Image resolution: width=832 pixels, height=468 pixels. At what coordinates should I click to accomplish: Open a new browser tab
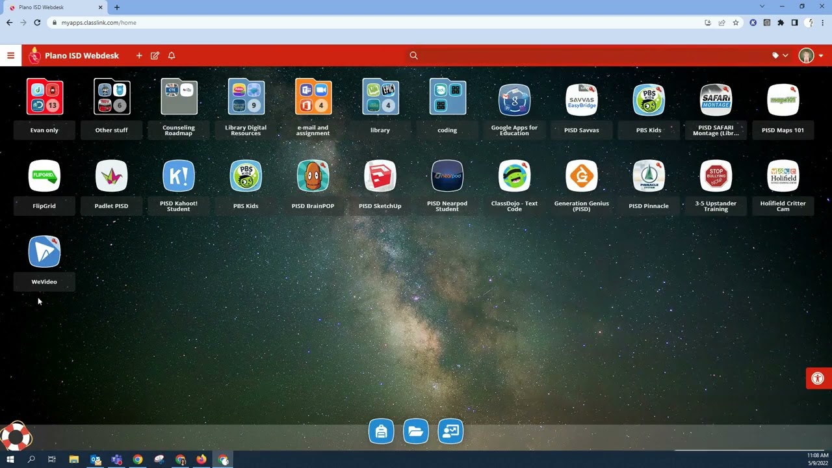pos(117,7)
